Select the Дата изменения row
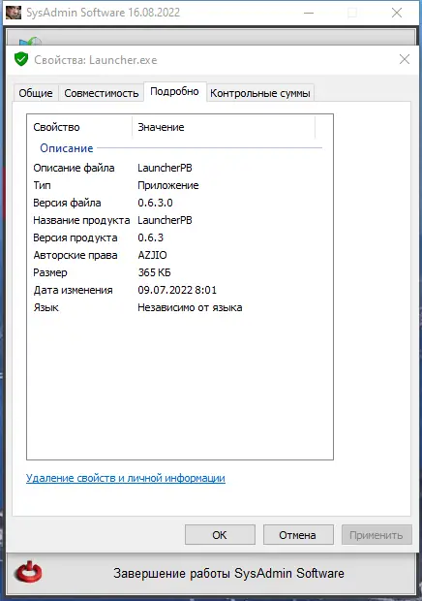 [180, 290]
